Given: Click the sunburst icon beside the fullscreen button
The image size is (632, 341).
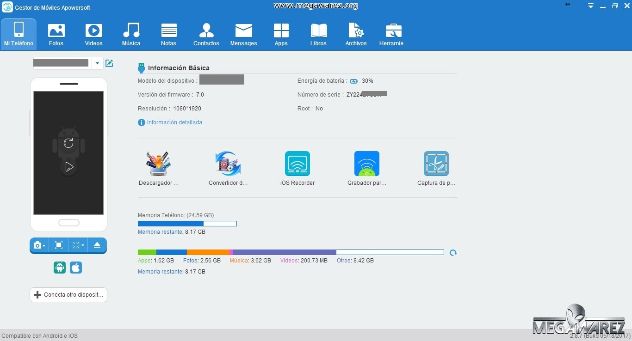Looking at the screenshot, I should point(77,245).
